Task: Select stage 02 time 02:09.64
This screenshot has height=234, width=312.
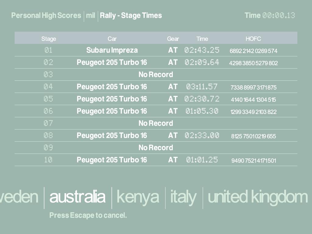Action: tap(202, 62)
